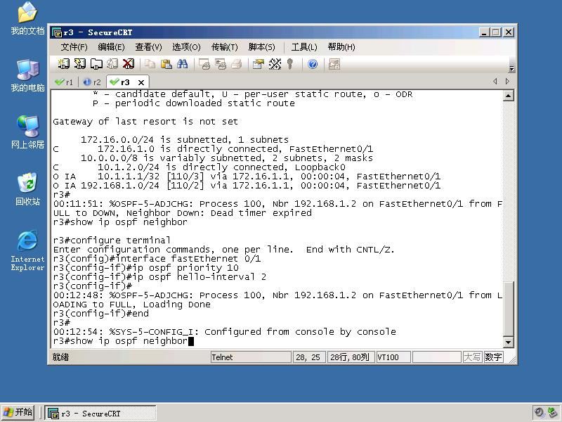The image size is (562, 422).
Task: Open the 查看(V) menu
Action: [x=148, y=47]
